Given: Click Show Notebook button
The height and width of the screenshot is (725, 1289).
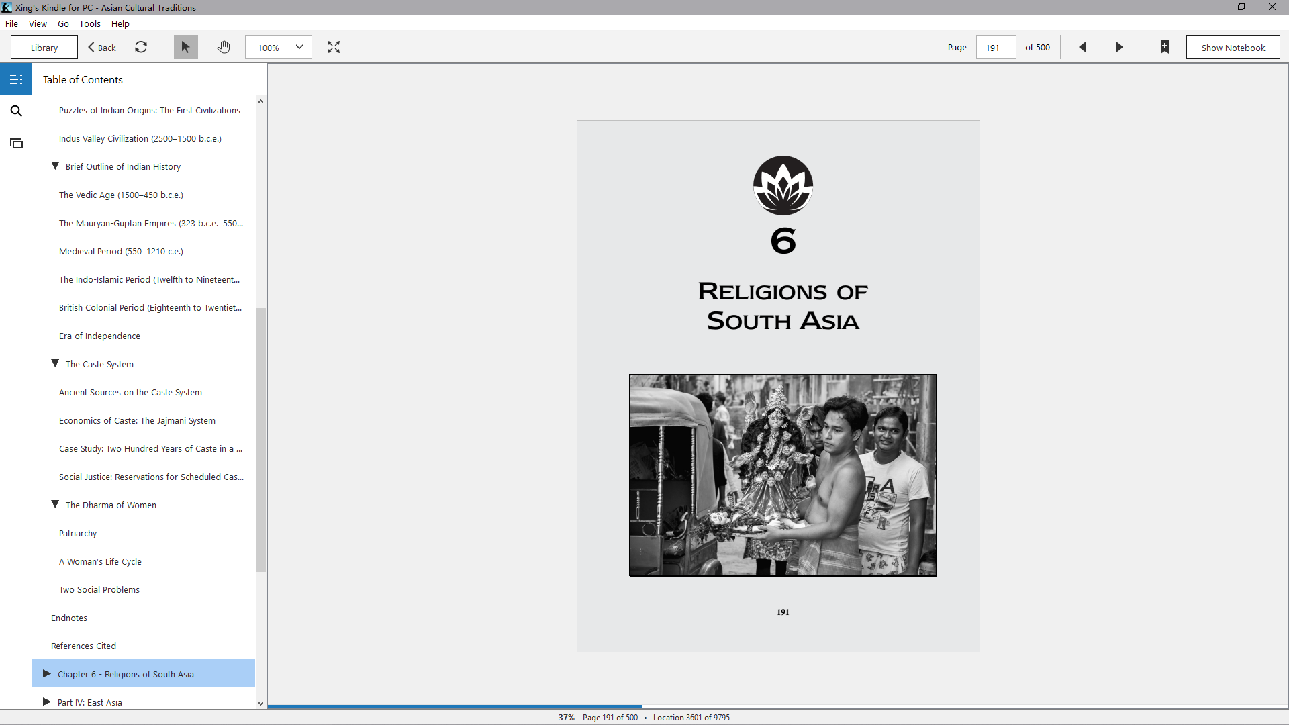Looking at the screenshot, I should 1233,48.
